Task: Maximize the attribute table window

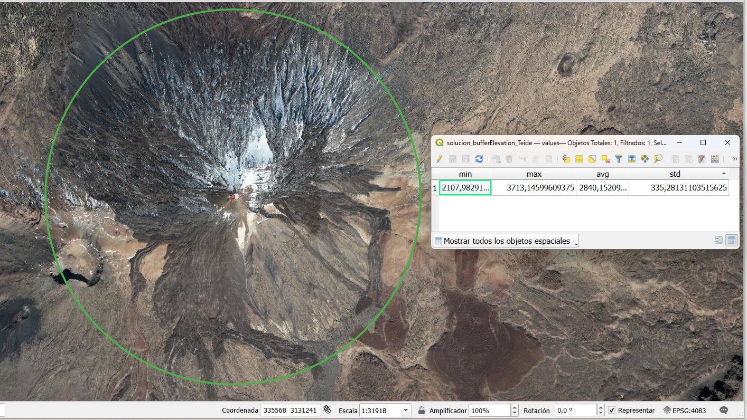Action: [x=703, y=142]
